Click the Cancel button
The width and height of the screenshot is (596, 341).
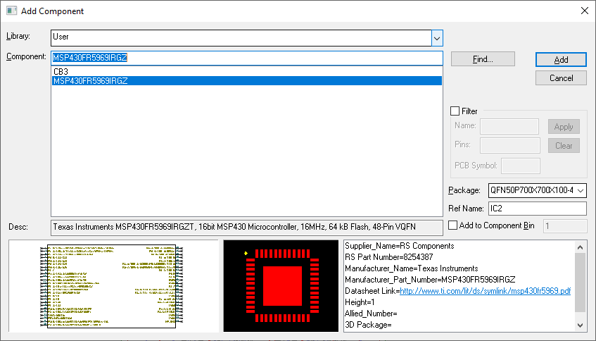click(x=561, y=78)
